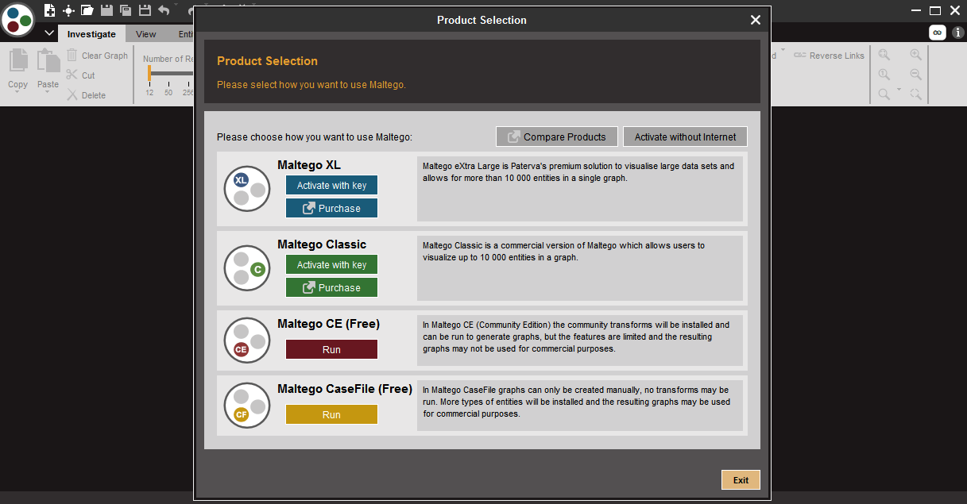Click the Maltego Classic description text
The image size is (967, 504).
pos(563,252)
